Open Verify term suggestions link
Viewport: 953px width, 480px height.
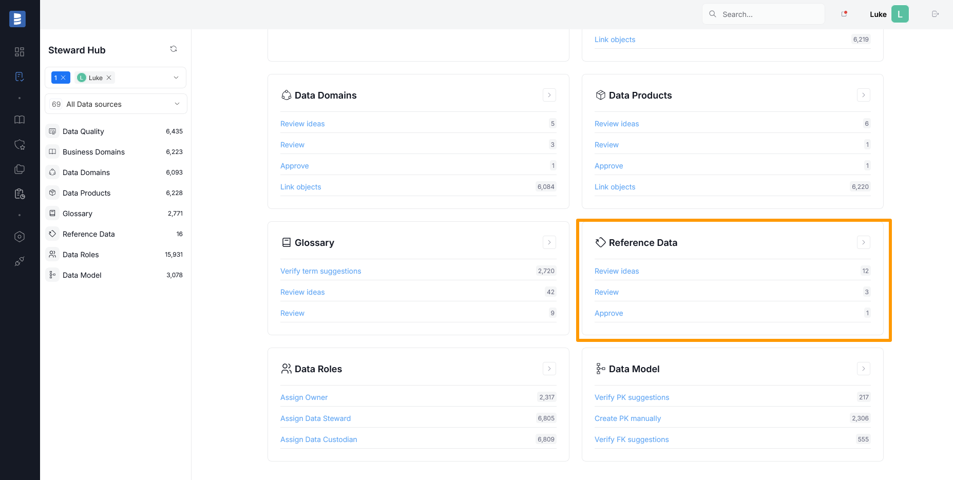[320, 271]
